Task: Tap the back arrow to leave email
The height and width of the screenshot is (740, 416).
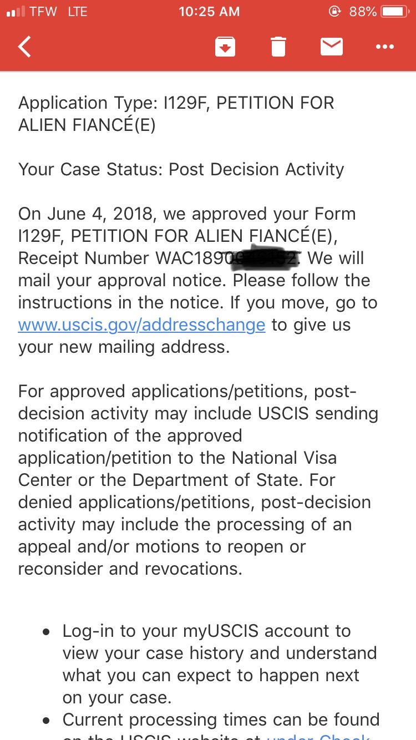Action: pyautogui.click(x=25, y=47)
